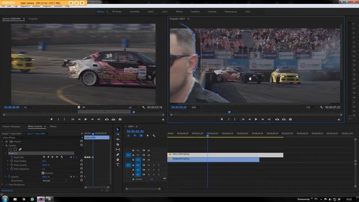The width and height of the screenshot is (359, 202).
Task: Create ellipse mask under Opacity
Action: coord(10,149)
